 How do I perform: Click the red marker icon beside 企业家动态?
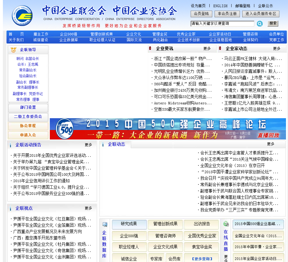(220, 48)
